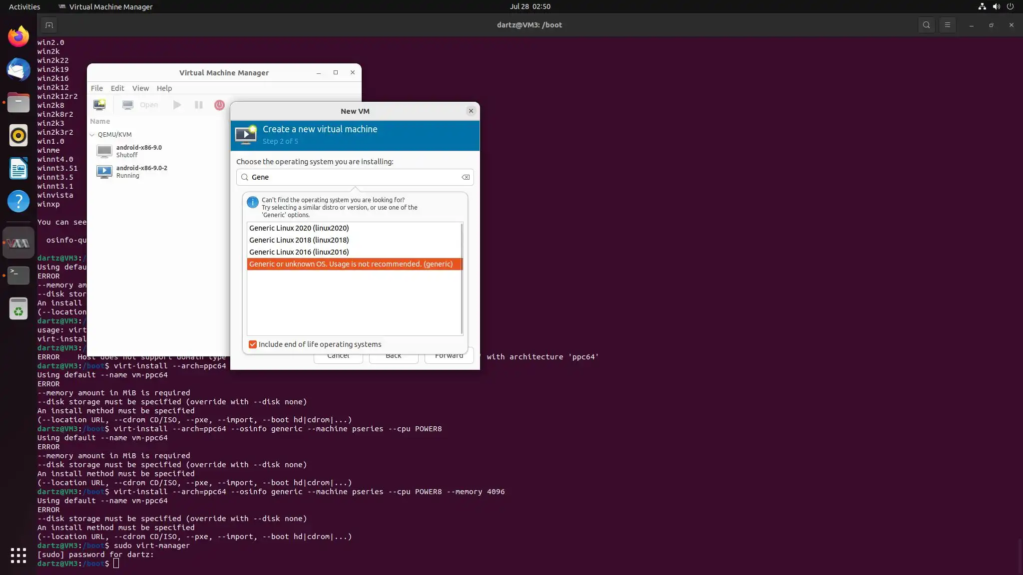Clear the OS search field text
Screen dimensions: 1023x575
click(465, 177)
